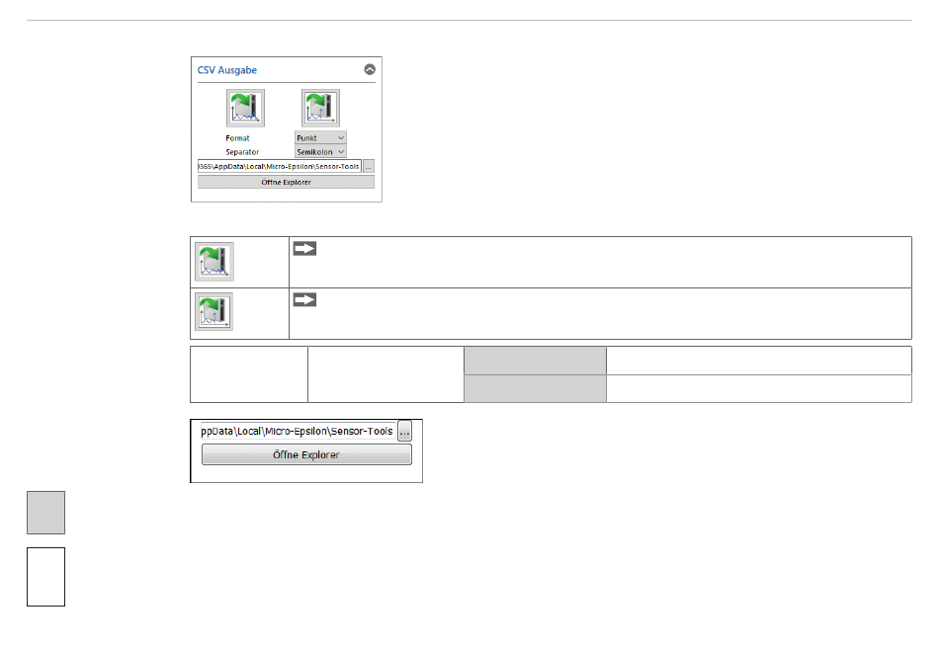Click path field beginning with 365\AppData
Image resolution: width=939 pixels, height=649 pixels.
click(x=279, y=167)
